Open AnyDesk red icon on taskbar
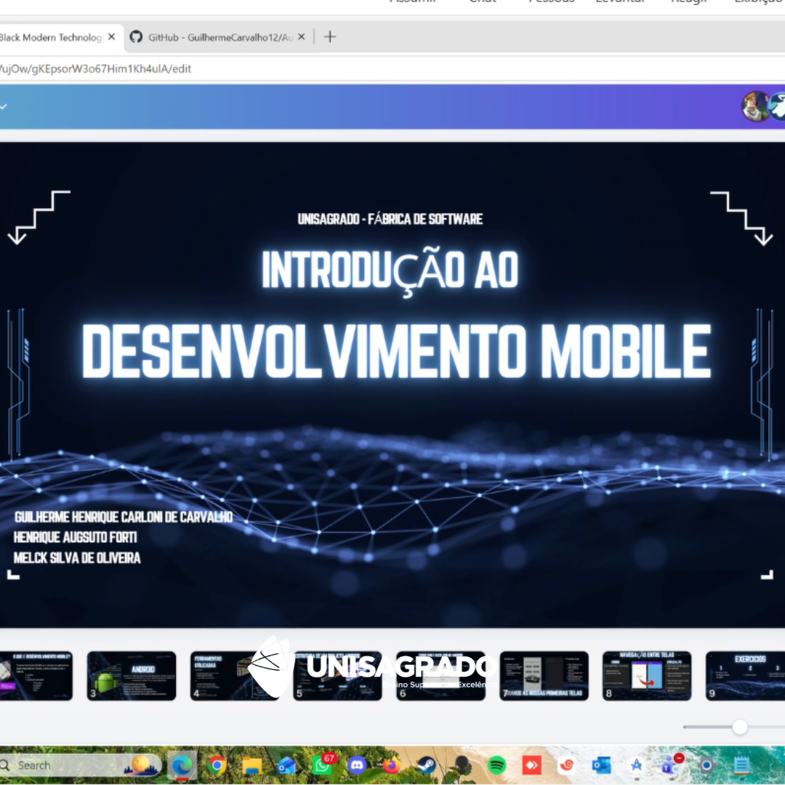The height and width of the screenshot is (785, 785). [531, 765]
